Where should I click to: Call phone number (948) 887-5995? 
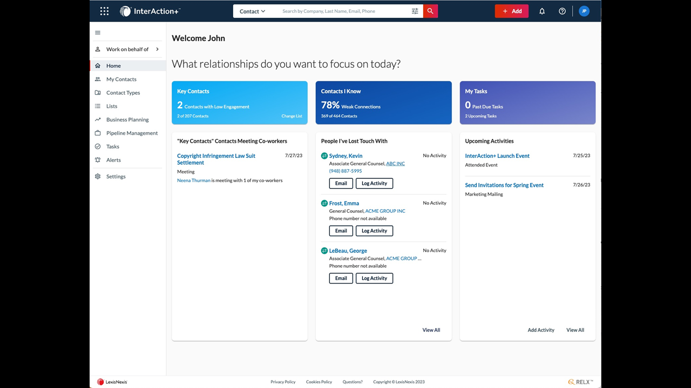345,171
